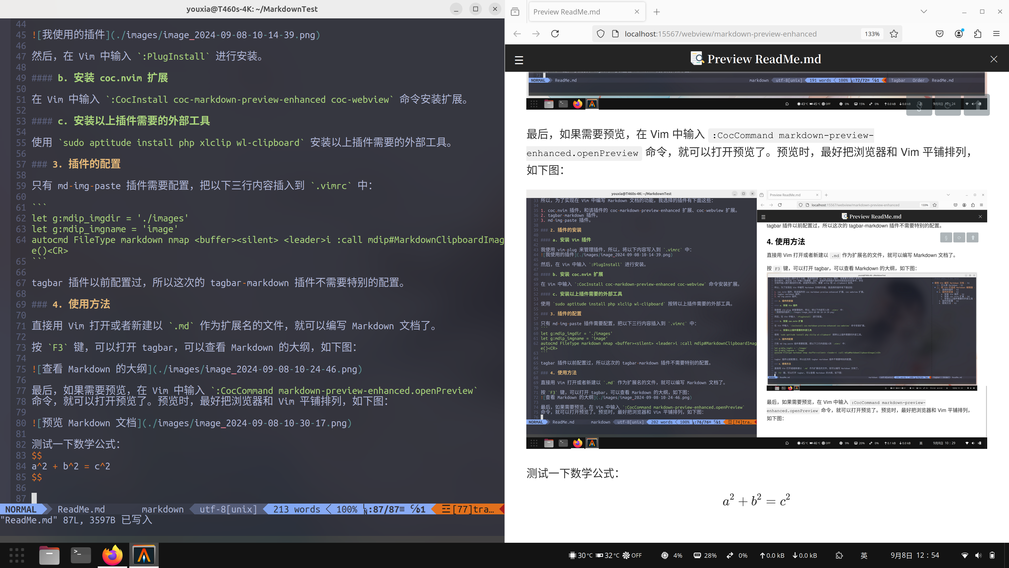
Task: Reload the localhost preview page
Action: [x=555, y=34]
